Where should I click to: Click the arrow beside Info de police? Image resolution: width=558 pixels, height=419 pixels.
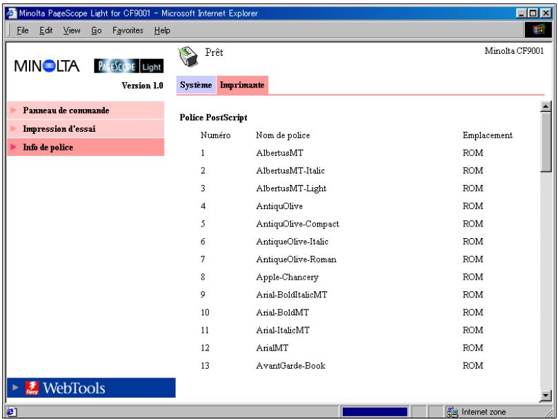click(x=14, y=147)
